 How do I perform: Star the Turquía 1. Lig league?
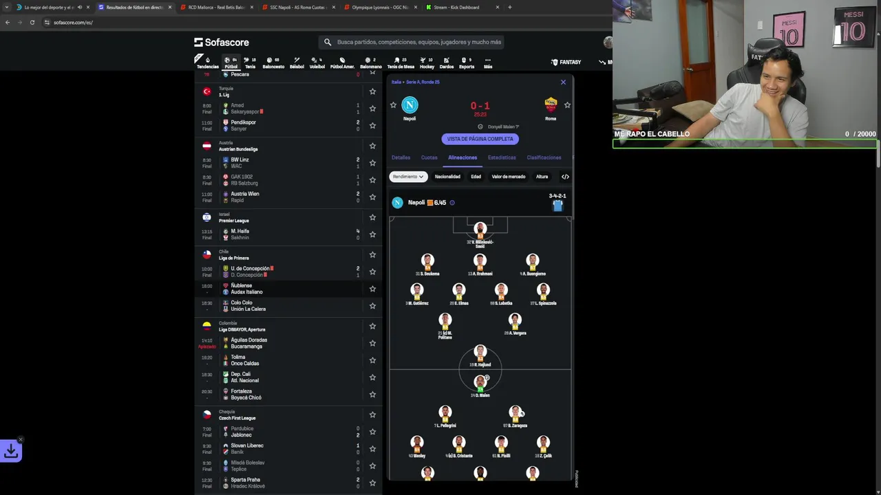click(x=372, y=91)
